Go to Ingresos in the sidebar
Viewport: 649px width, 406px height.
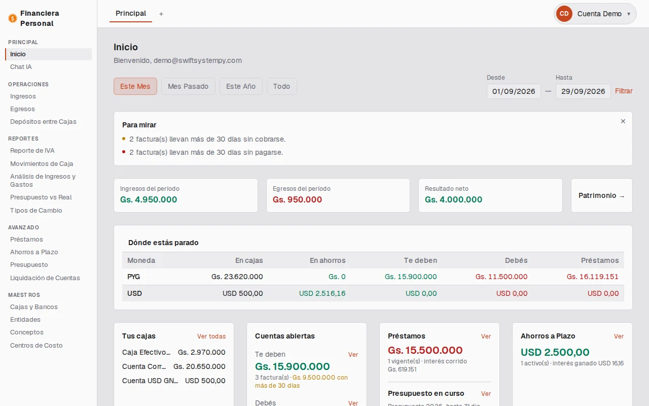coord(49,96)
